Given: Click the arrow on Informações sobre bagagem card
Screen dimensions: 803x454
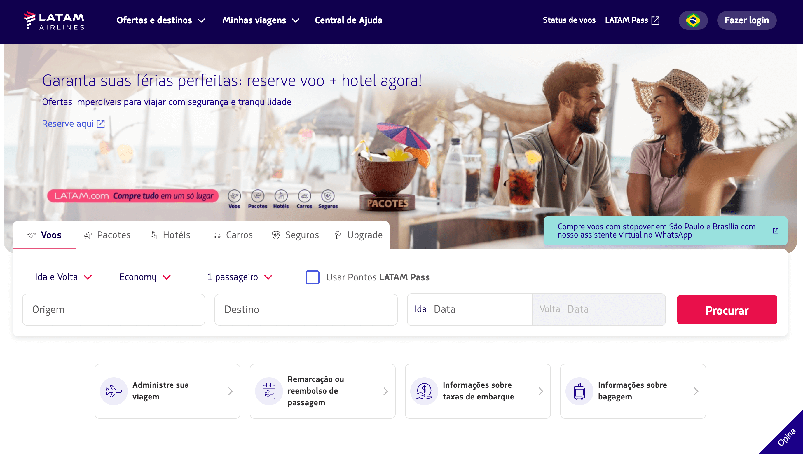Looking at the screenshot, I should pyautogui.click(x=696, y=391).
